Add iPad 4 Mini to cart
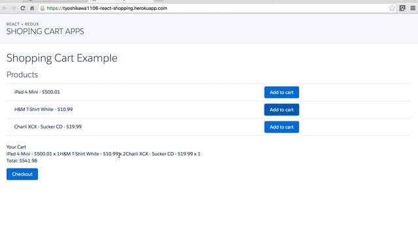 (281, 92)
